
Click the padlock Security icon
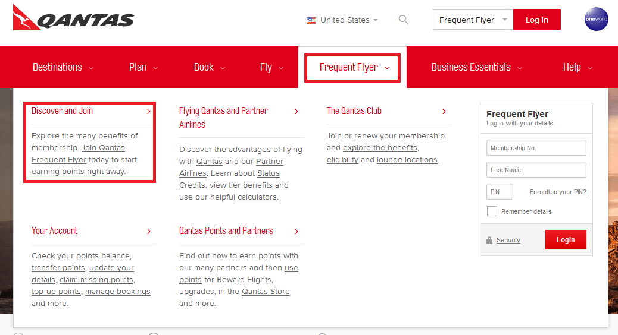(489, 240)
